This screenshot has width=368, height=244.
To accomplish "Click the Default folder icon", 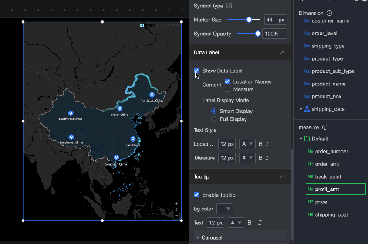I will click(307, 139).
